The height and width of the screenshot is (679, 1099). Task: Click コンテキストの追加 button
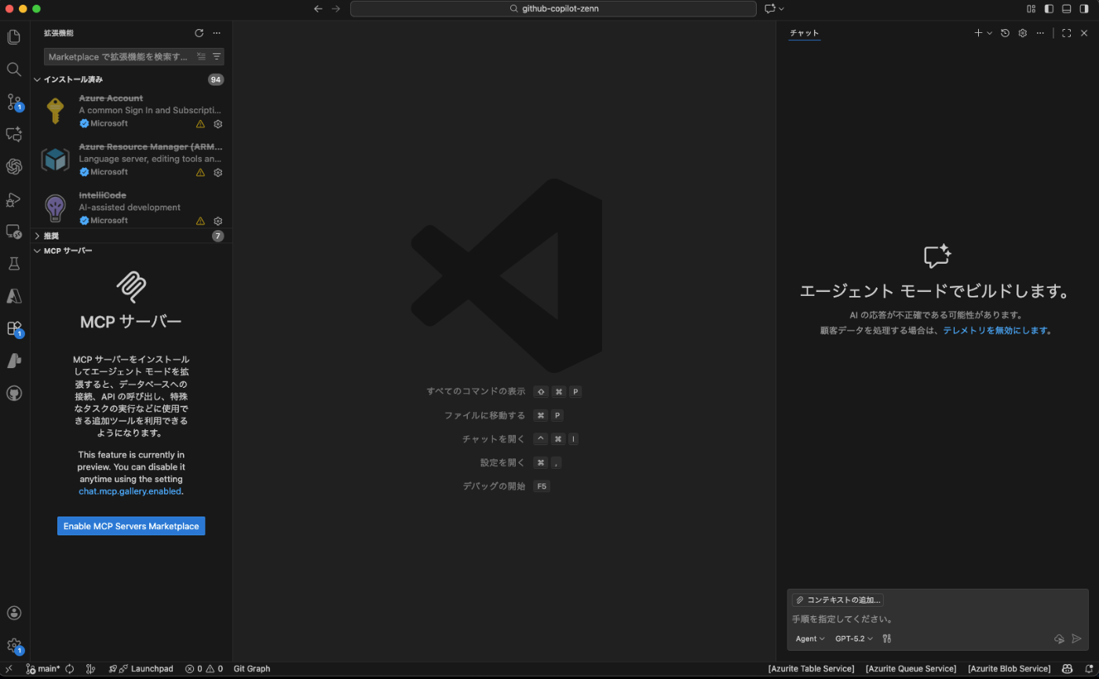(838, 600)
